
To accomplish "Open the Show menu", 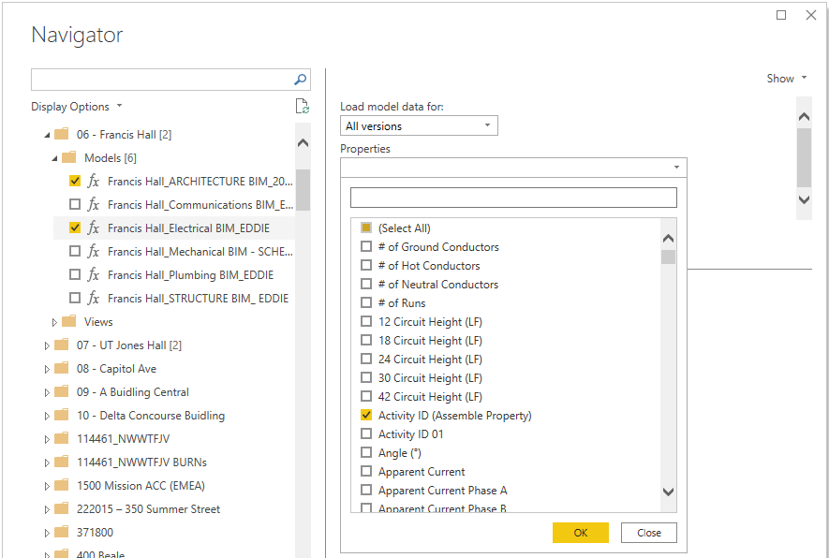I will coord(786,79).
